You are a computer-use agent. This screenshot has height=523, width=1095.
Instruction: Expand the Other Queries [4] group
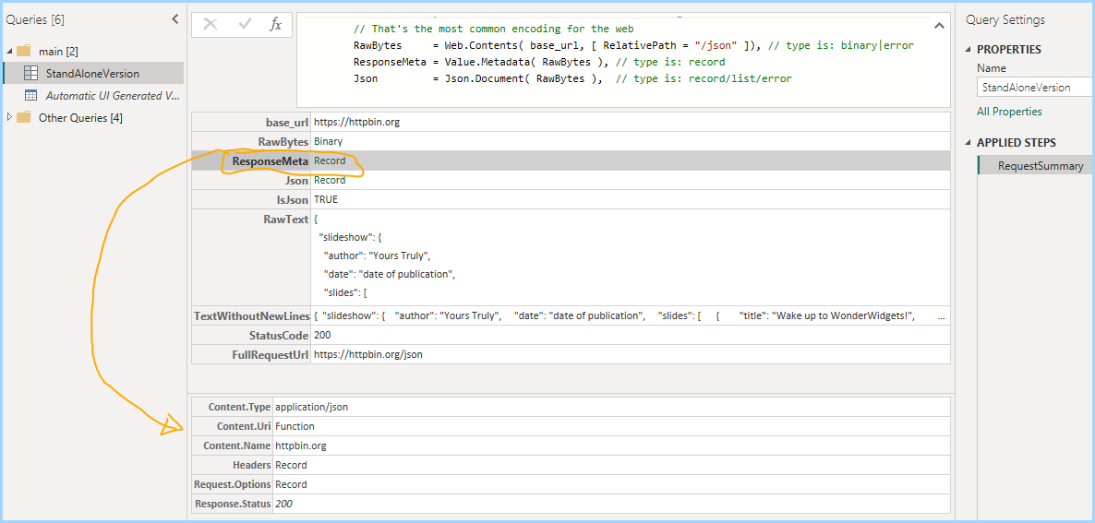[x=9, y=117]
